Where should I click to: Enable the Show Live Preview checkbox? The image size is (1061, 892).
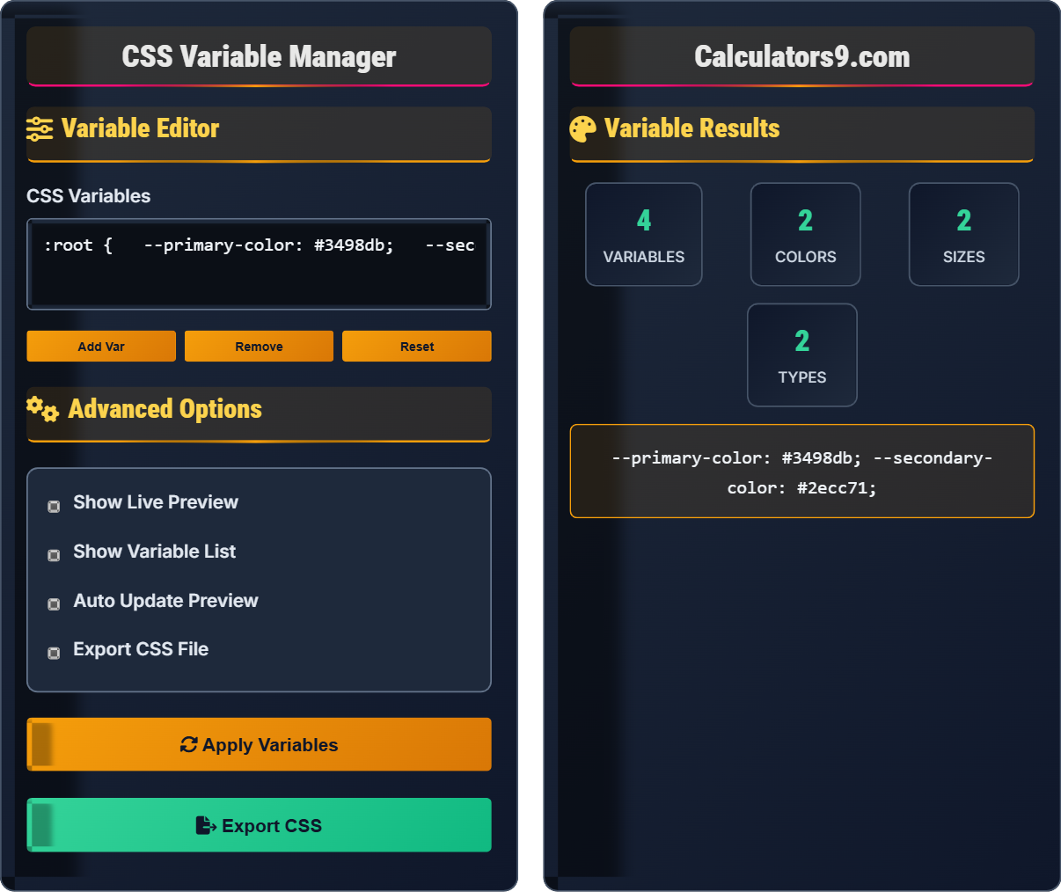click(x=54, y=506)
